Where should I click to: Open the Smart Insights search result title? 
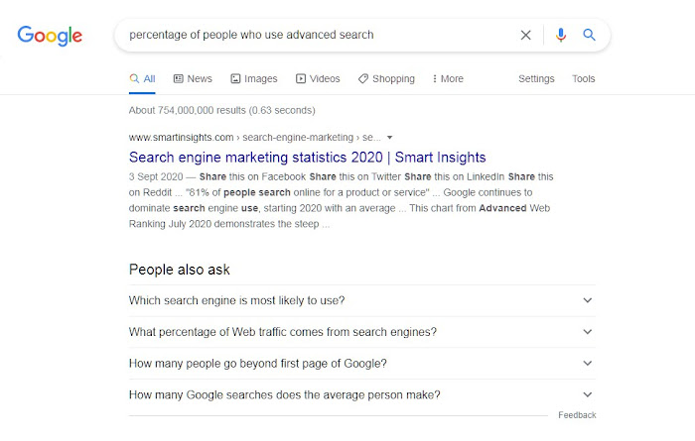coord(308,157)
